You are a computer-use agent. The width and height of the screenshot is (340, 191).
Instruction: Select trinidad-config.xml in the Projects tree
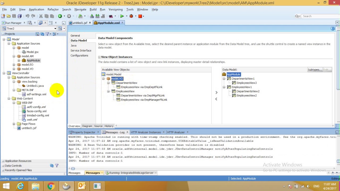(x=38, y=116)
